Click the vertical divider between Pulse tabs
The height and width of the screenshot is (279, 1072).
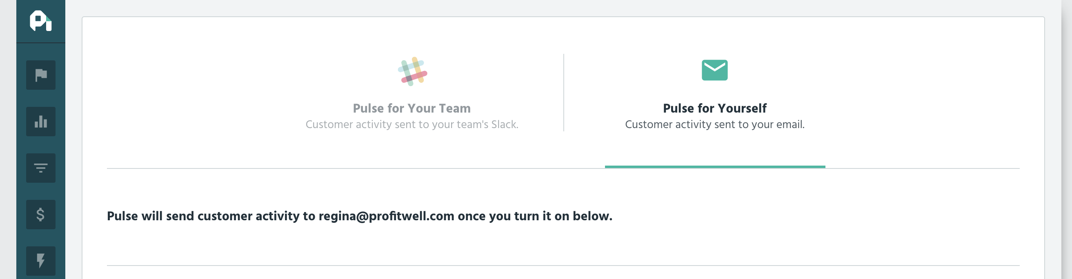564,93
